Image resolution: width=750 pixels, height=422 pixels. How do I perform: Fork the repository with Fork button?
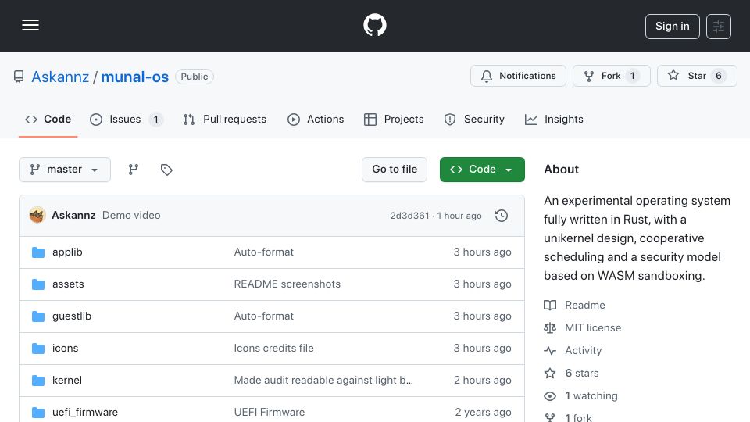[x=611, y=76]
